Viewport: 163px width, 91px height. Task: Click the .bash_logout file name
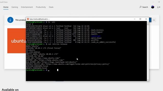point(97,32)
